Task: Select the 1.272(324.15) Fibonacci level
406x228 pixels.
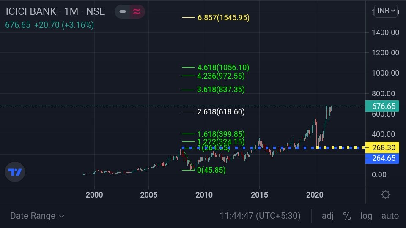Action: point(221,142)
